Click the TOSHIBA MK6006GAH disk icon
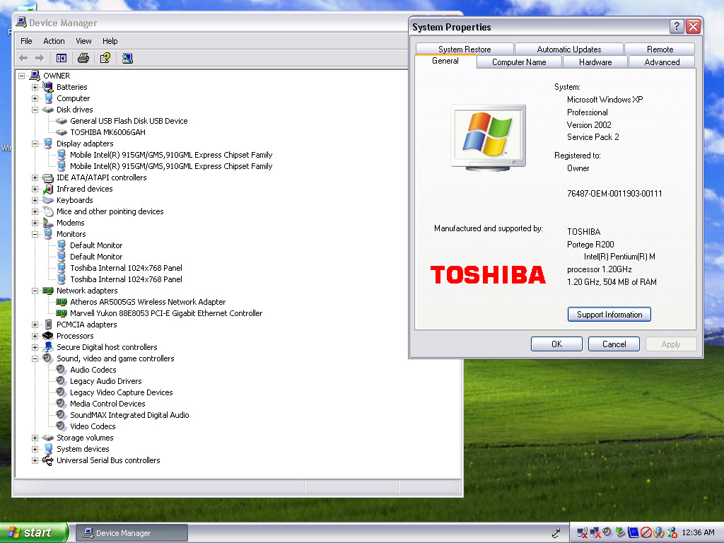Viewport: 724px width, 543px height. (x=62, y=132)
